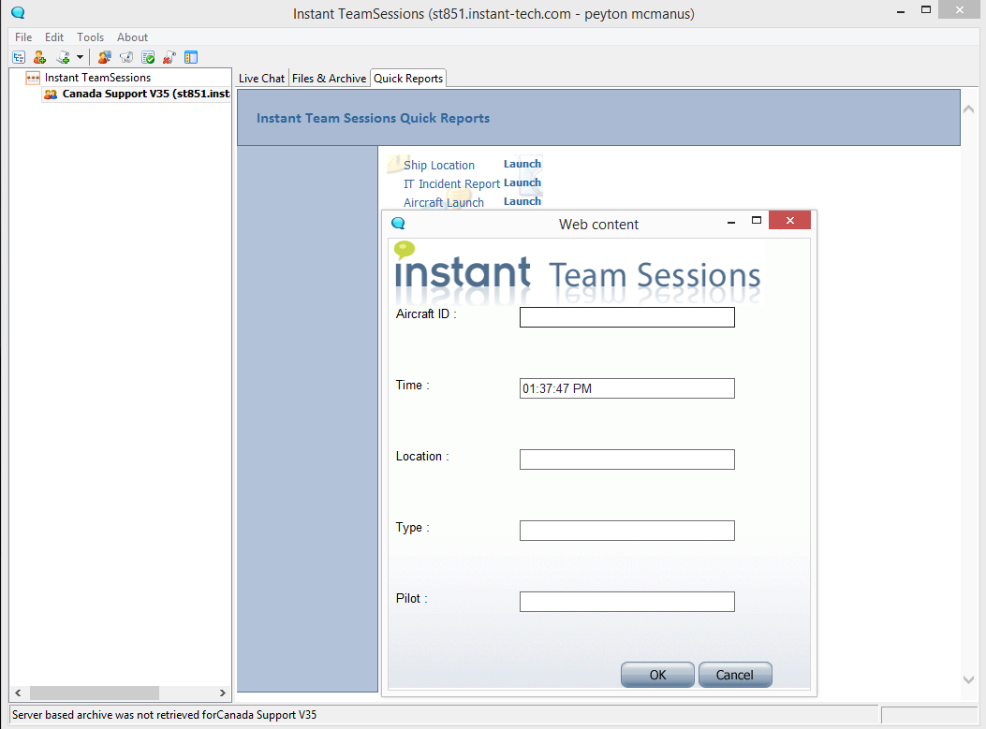The height and width of the screenshot is (729, 986).
Task: Open the Tools menu
Action: 91,37
